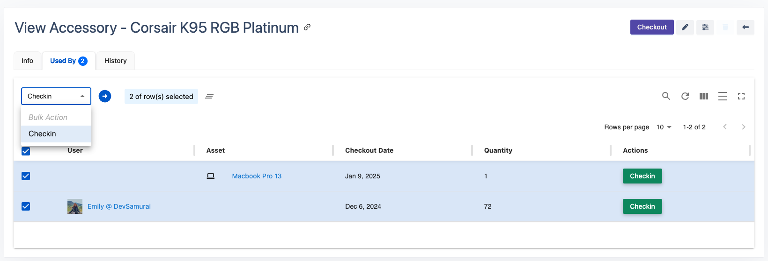Click the row density icon
Image resolution: width=768 pixels, height=261 pixels.
click(x=722, y=96)
